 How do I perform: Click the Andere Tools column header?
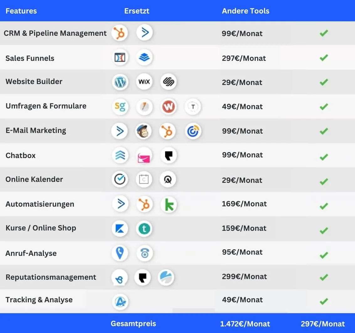(245, 11)
